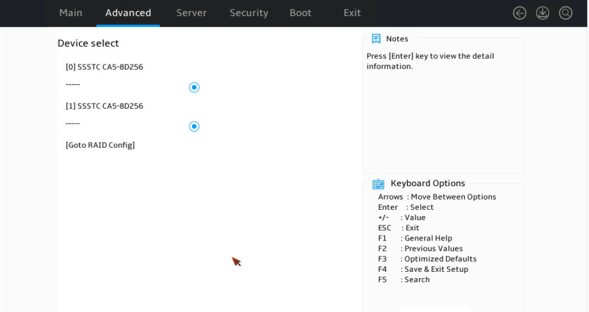Select the [1] SSSTC CA5-8D256 entry
Image resolution: width=589 pixels, height=312 pixels.
point(104,106)
